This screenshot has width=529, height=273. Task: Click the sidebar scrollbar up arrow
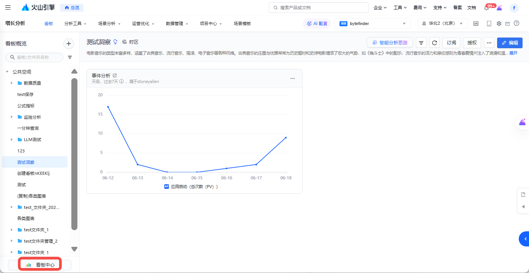tap(74, 71)
